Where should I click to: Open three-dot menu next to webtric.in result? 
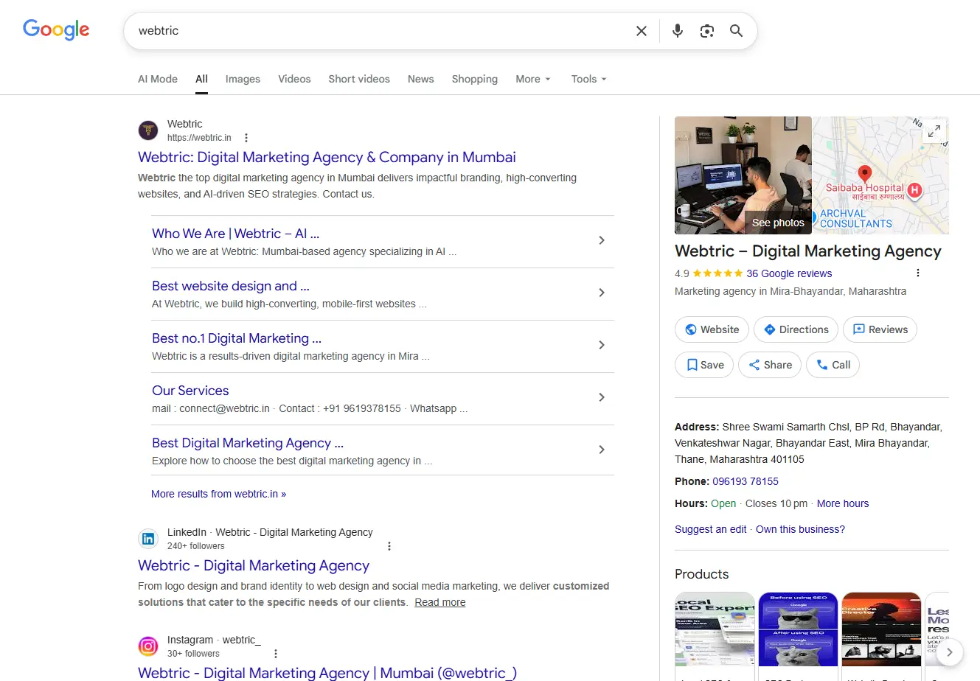(246, 138)
